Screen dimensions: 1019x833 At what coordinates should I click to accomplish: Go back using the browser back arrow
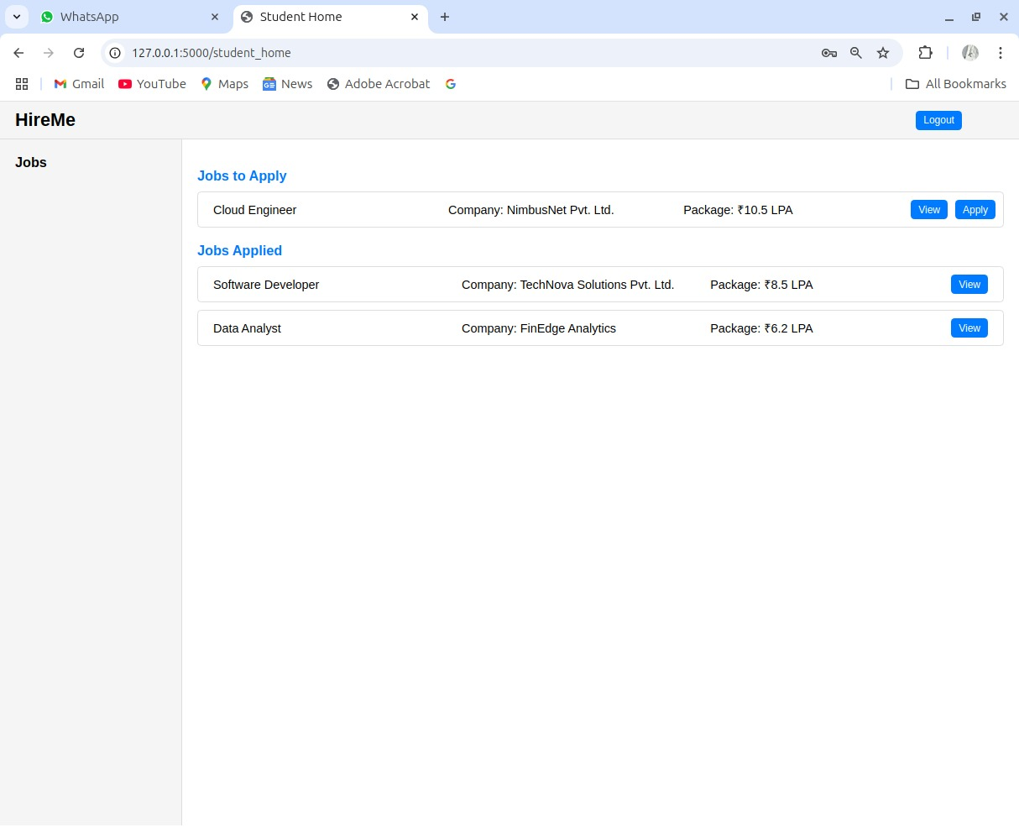18,53
